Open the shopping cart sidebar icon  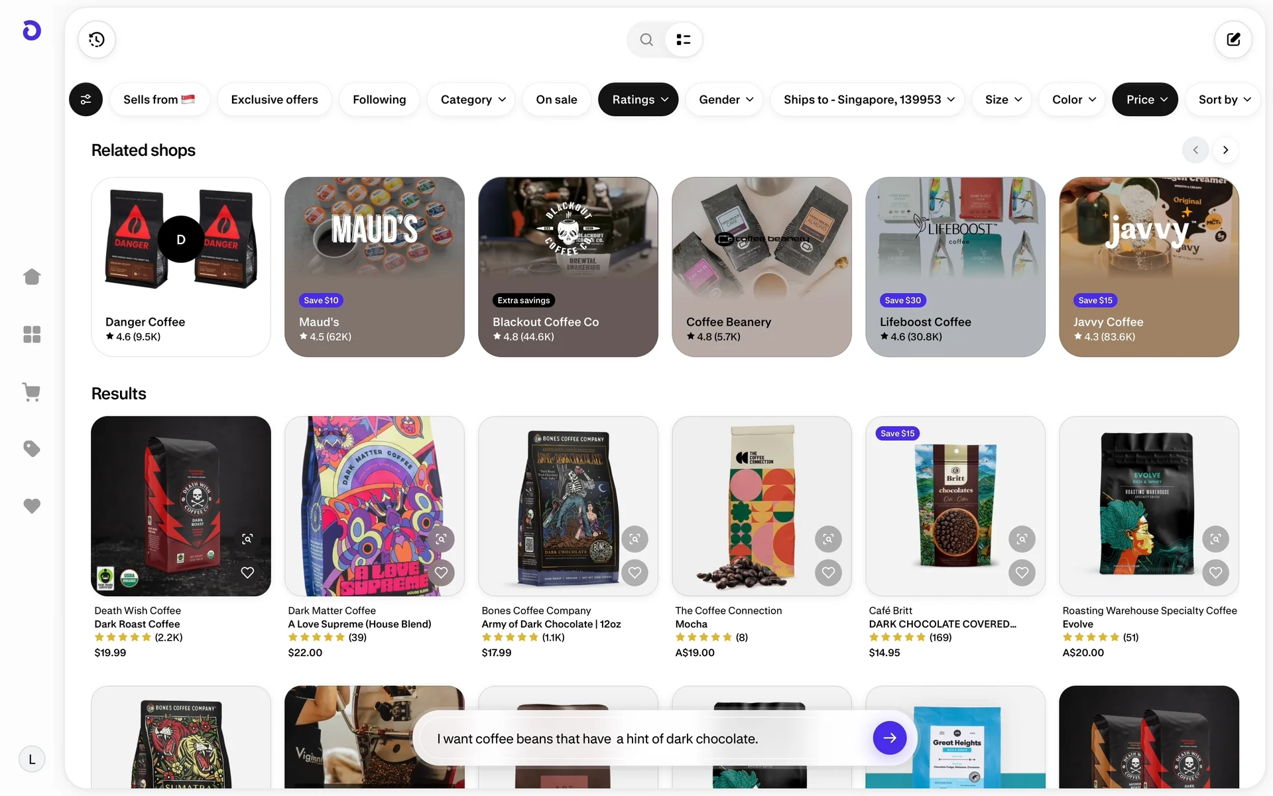[32, 392]
